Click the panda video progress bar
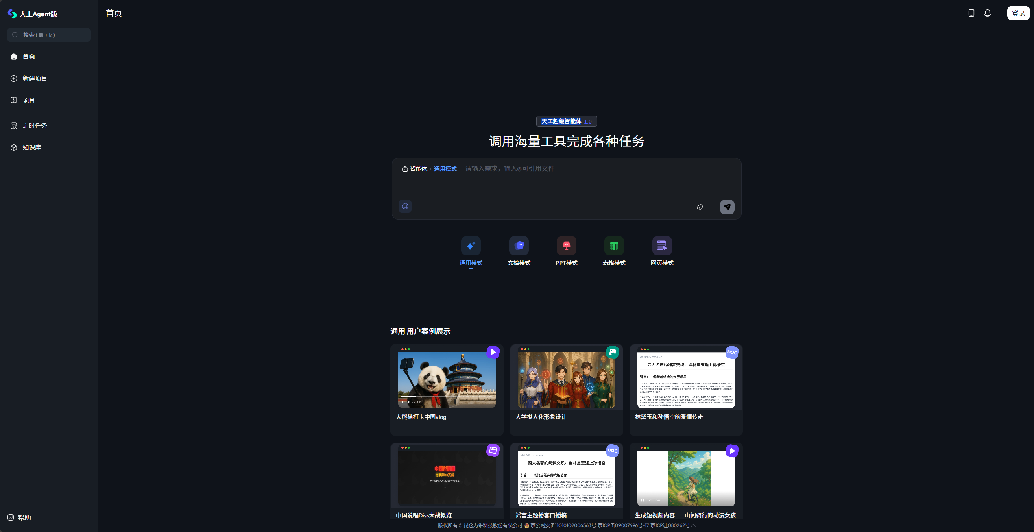1034x532 pixels. (447, 397)
